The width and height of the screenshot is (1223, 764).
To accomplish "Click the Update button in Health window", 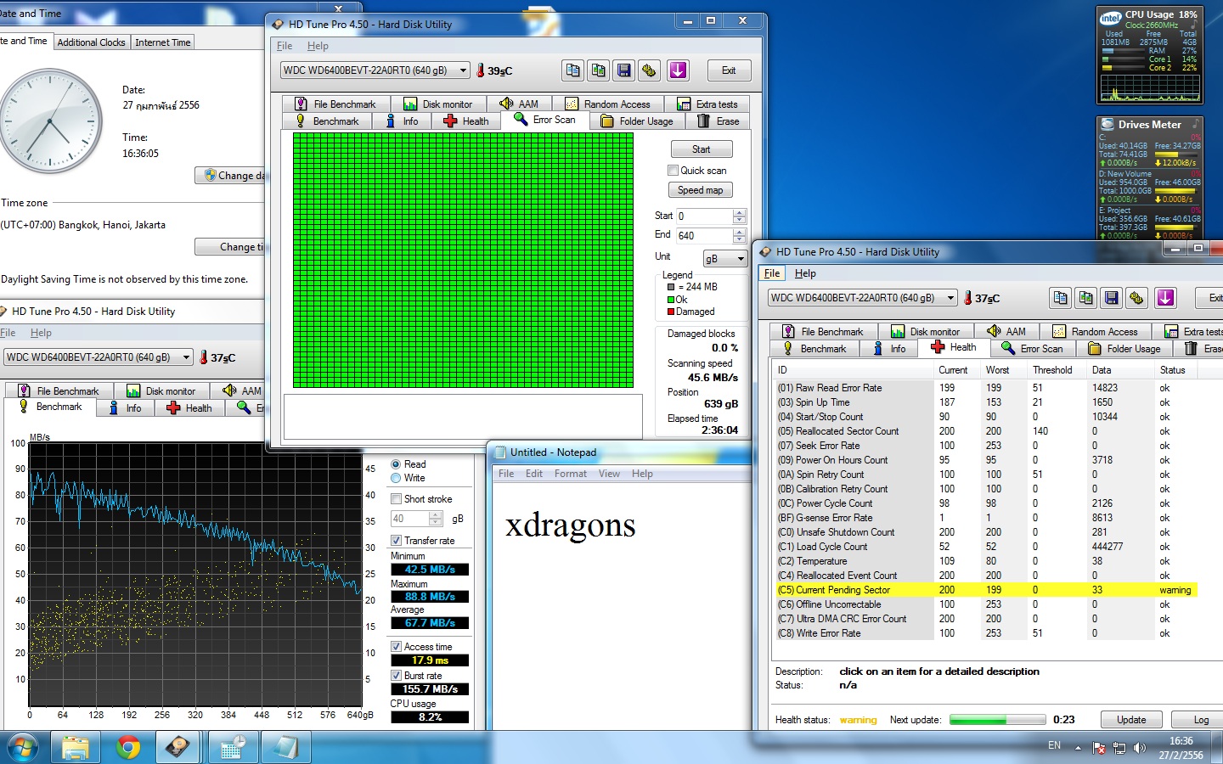I will click(x=1131, y=720).
